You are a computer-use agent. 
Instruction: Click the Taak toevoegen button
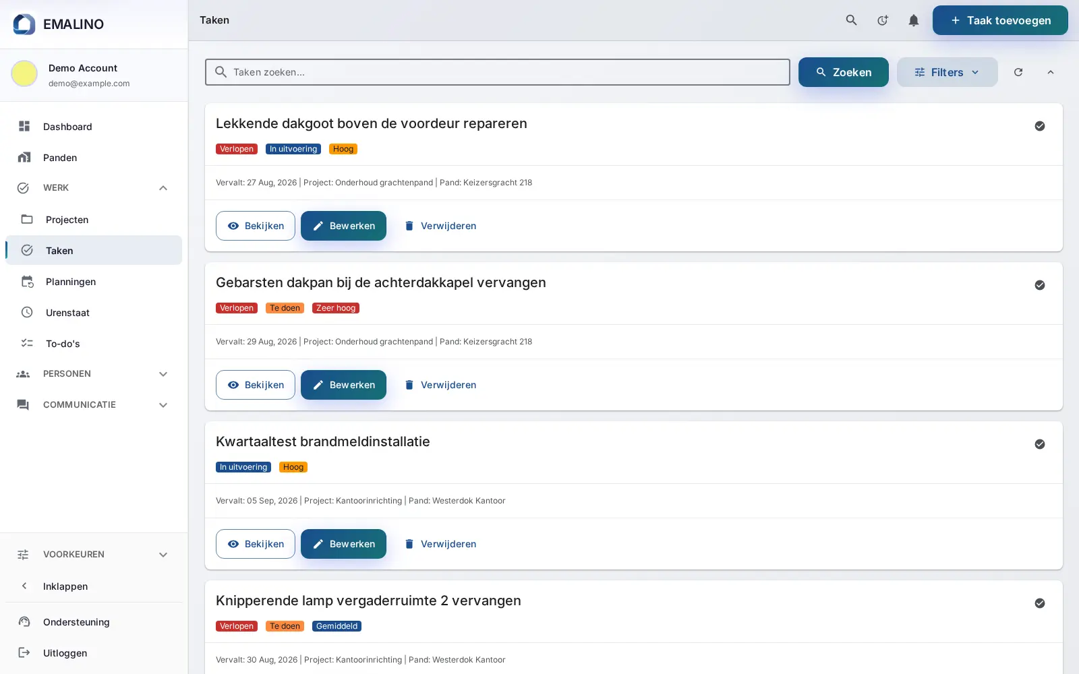(1000, 20)
